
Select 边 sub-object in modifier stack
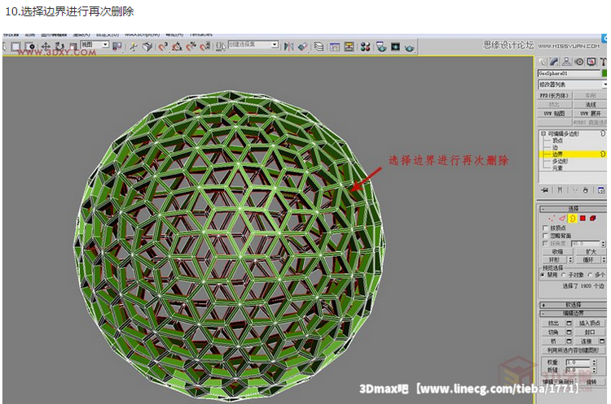[x=555, y=147]
